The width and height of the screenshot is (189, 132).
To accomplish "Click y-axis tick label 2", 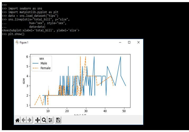I will pos(27,96).
